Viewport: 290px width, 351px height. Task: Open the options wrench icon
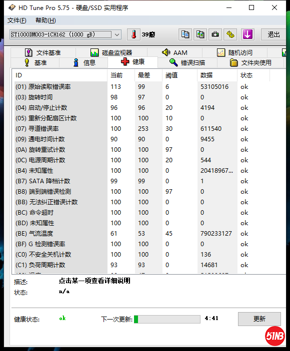[230, 34]
